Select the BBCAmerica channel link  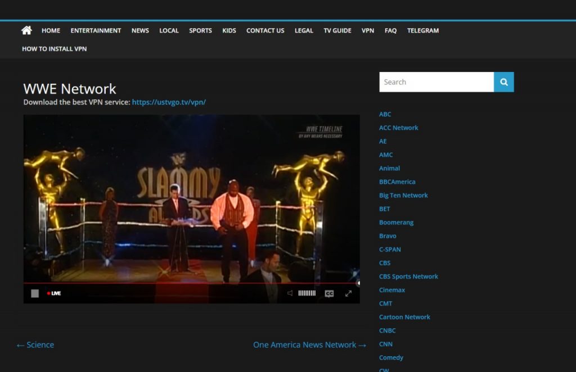(x=397, y=182)
